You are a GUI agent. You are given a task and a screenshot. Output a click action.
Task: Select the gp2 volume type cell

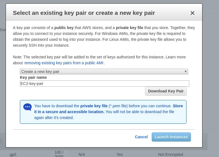coord(13,154)
